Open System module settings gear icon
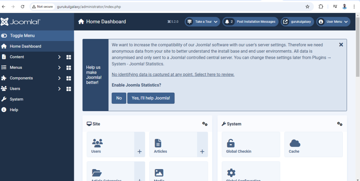This screenshot has height=181, width=360. [x=340, y=124]
